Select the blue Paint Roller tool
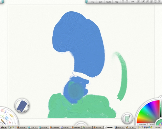 pyautogui.click(x=7, y=118)
